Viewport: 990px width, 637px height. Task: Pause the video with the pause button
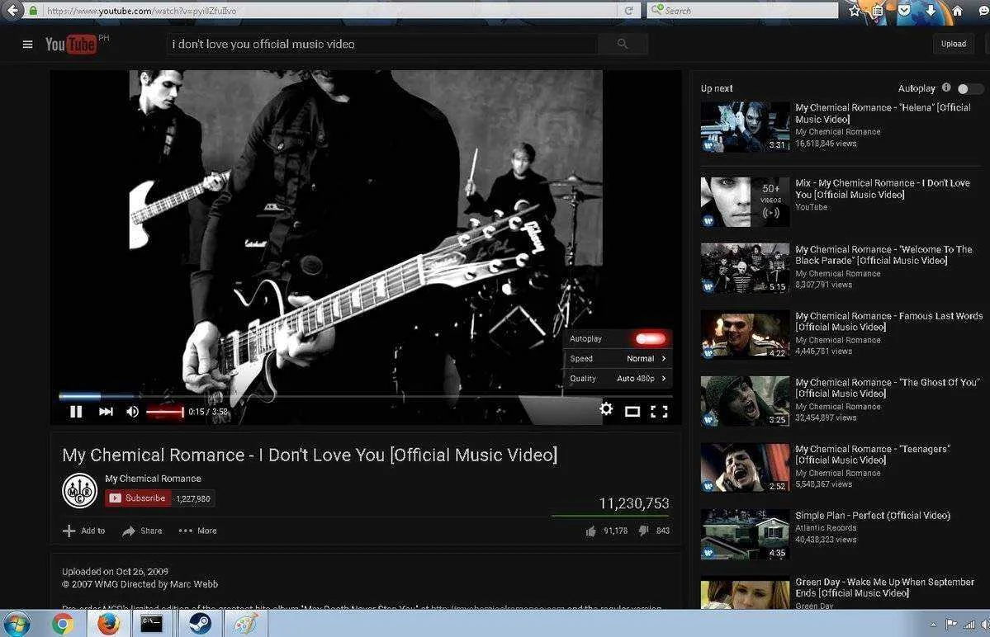pyautogui.click(x=77, y=412)
